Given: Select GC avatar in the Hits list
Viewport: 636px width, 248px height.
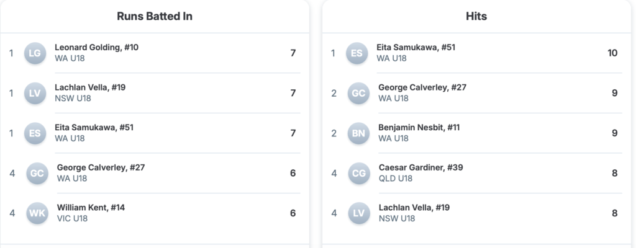Looking at the screenshot, I should tap(358, 93).
